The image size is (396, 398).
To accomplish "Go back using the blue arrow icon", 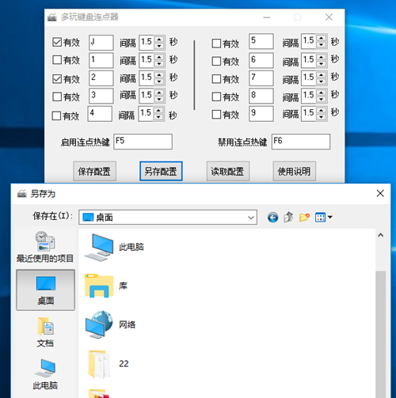I will [x=272, y=218].
